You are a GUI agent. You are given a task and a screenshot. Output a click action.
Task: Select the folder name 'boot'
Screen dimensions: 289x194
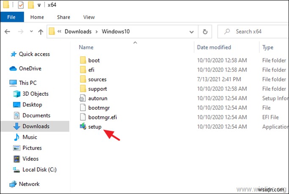click(94, 60)
